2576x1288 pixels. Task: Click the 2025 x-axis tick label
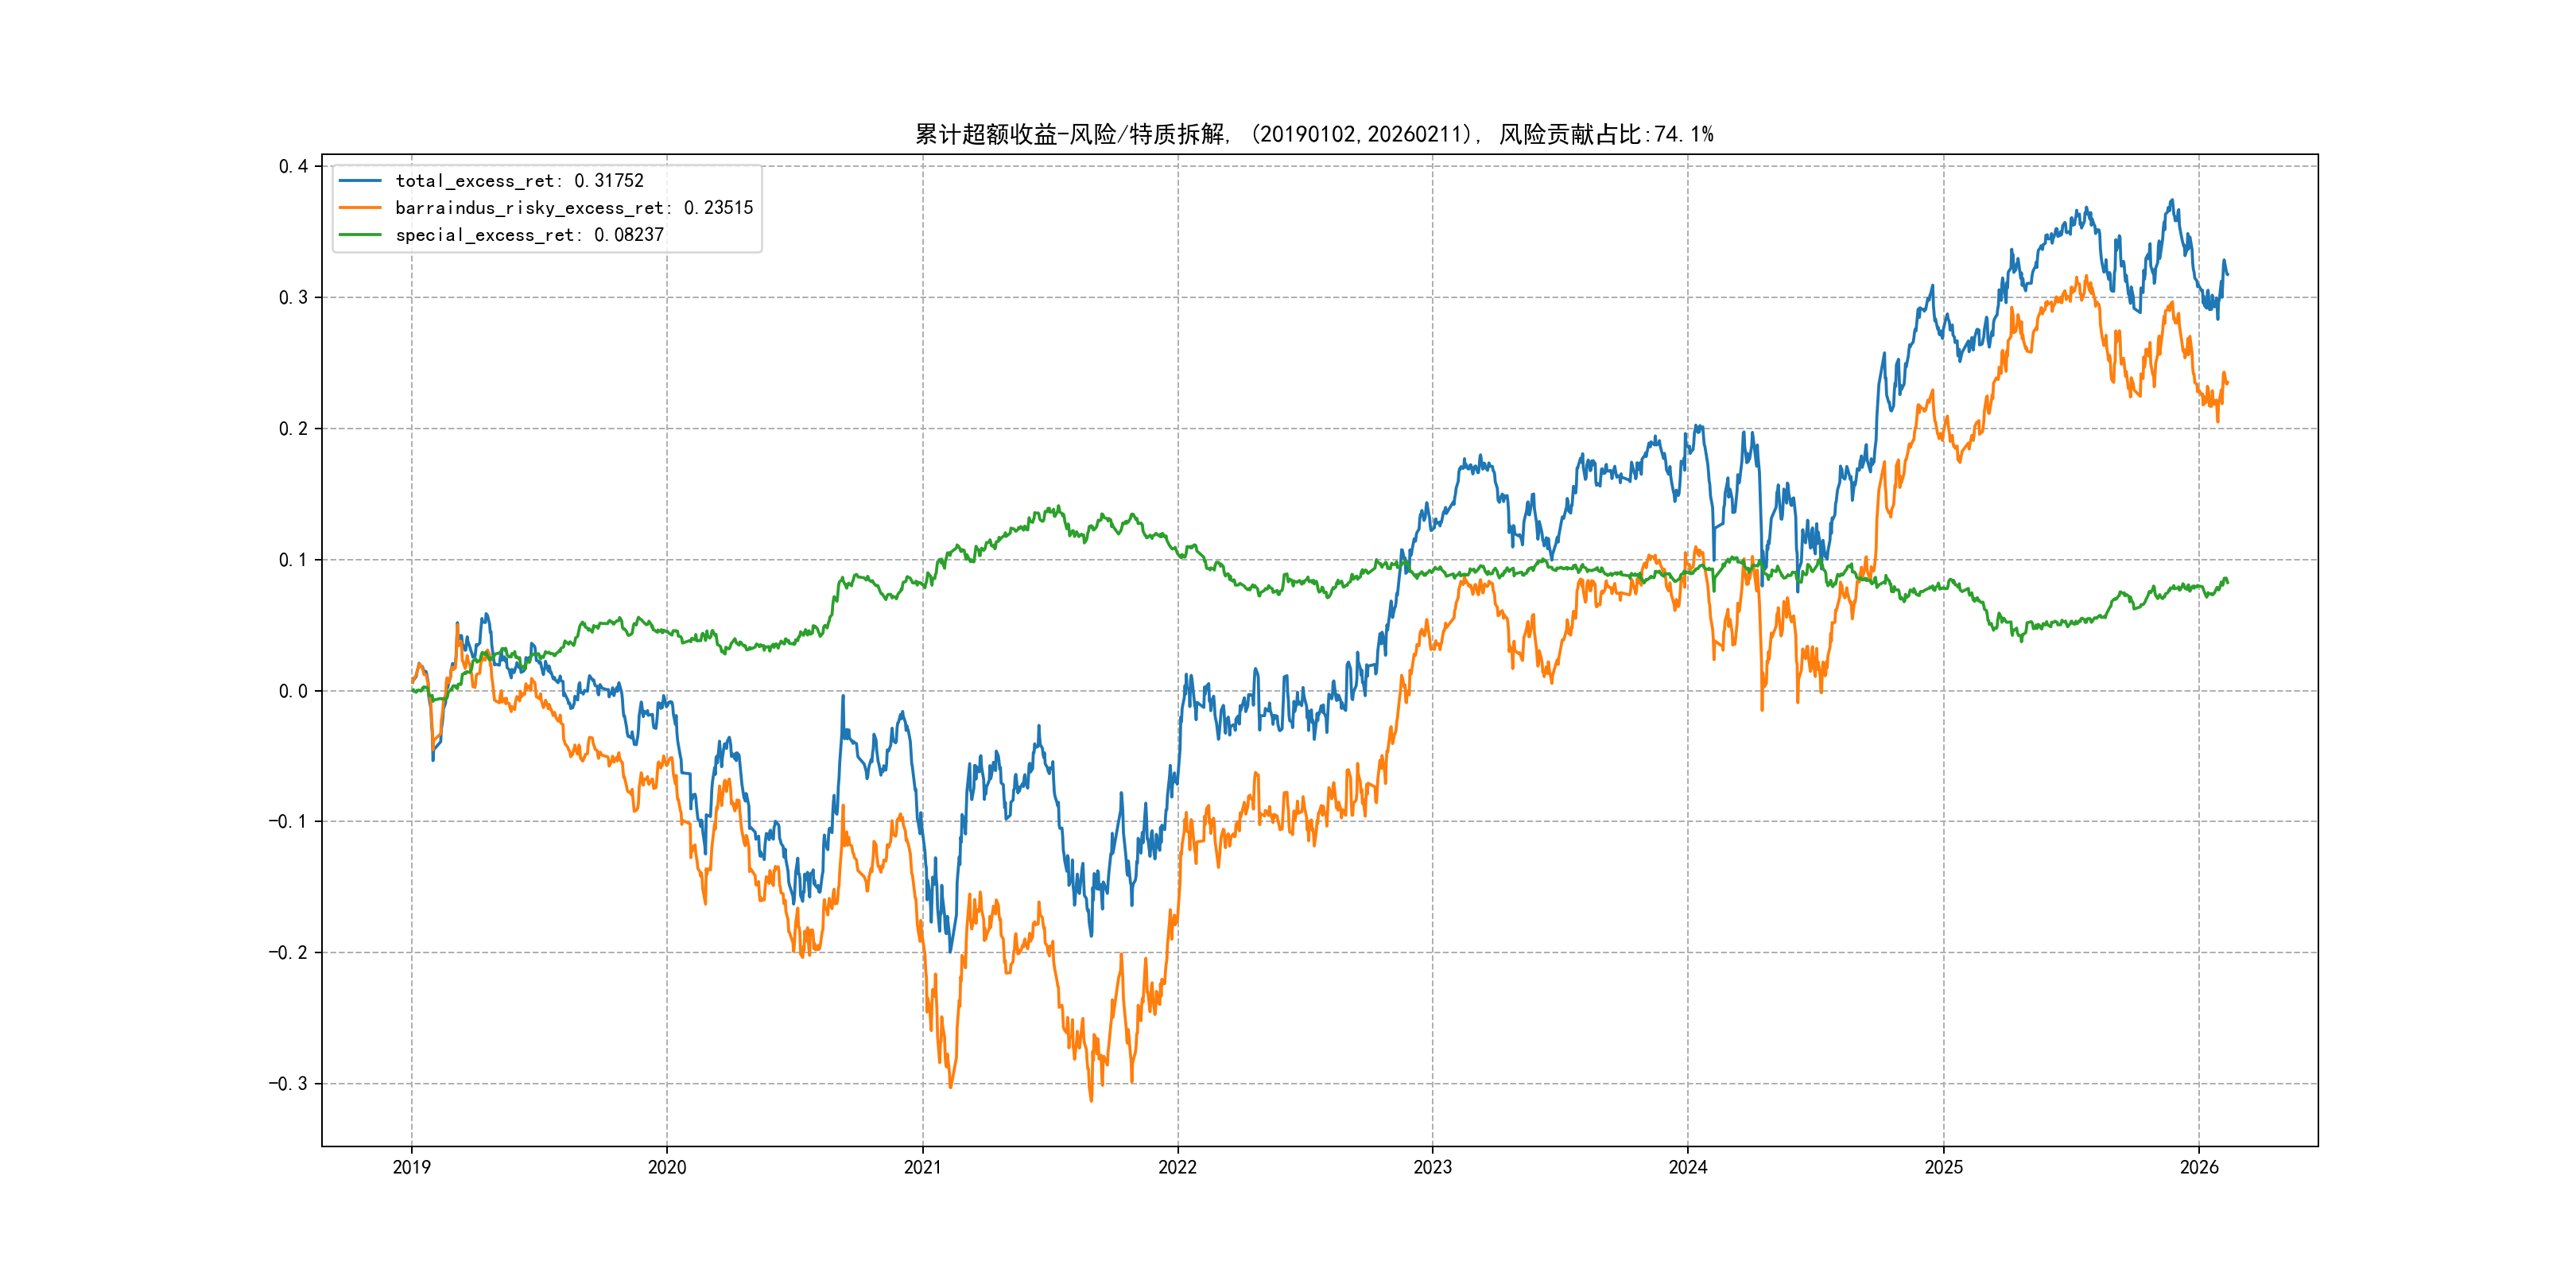(1944, 1167)
